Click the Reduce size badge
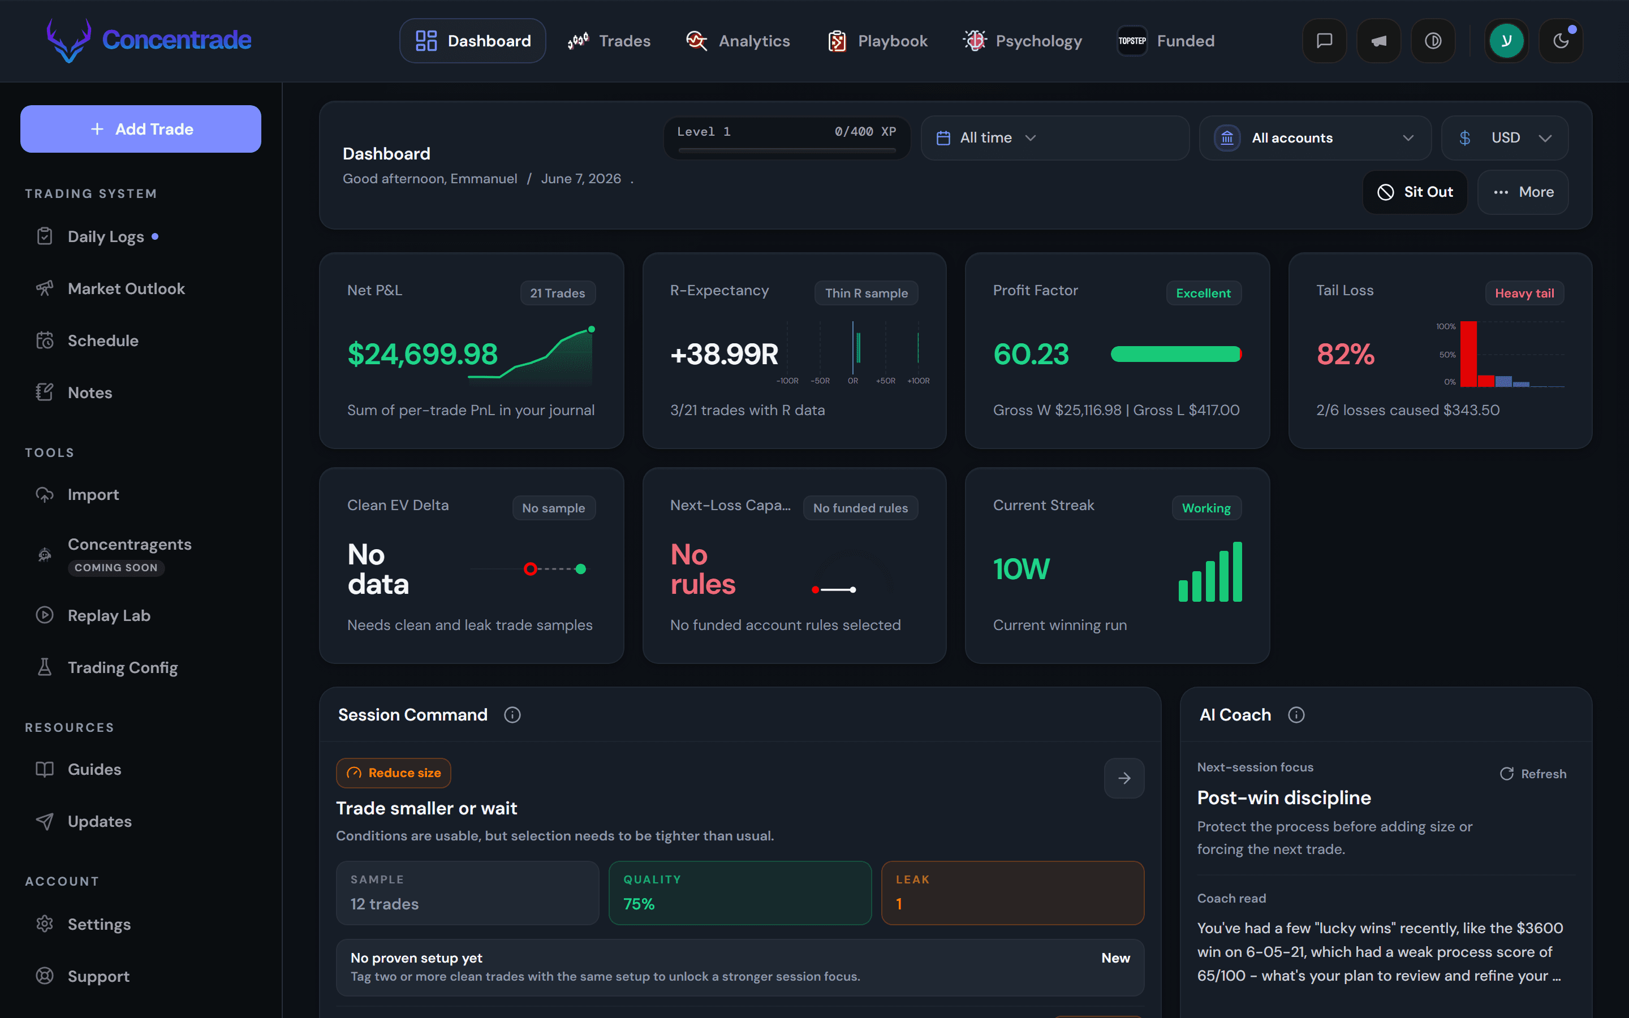 click(393, 773)
